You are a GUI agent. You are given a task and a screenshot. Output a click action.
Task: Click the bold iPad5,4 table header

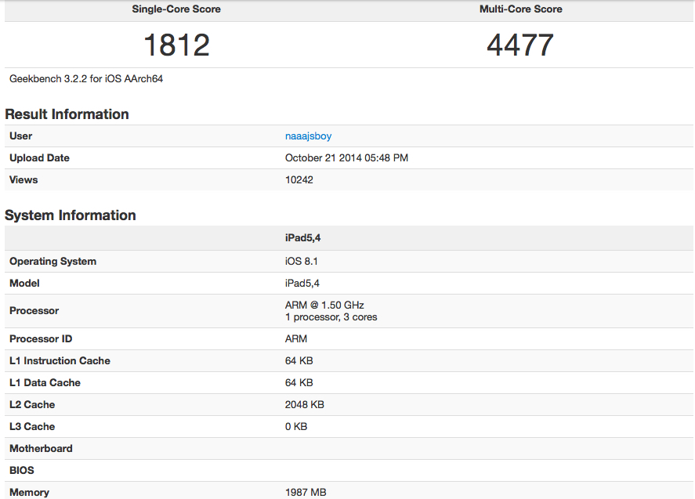302,238
